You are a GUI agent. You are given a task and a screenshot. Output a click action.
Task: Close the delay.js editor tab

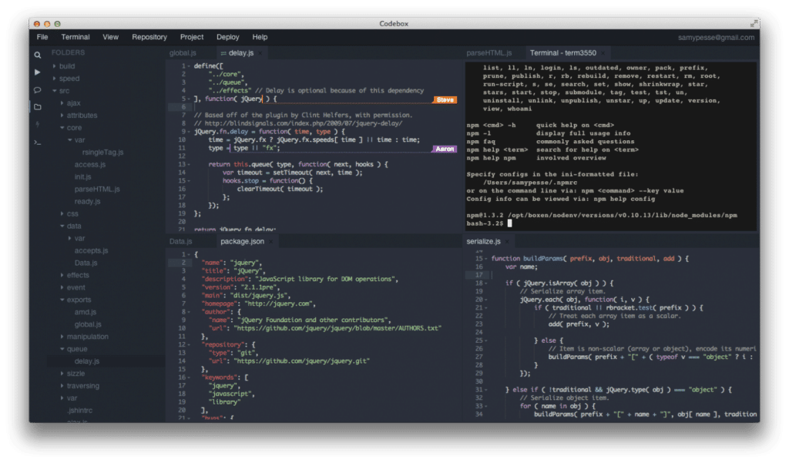(x=260, y=53)
